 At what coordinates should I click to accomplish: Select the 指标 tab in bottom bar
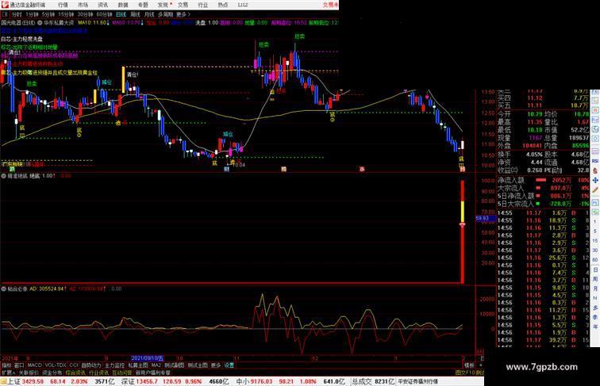tap(7, 365)
